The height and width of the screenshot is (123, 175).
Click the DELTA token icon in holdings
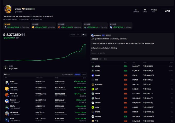click(x=7, y=107)
